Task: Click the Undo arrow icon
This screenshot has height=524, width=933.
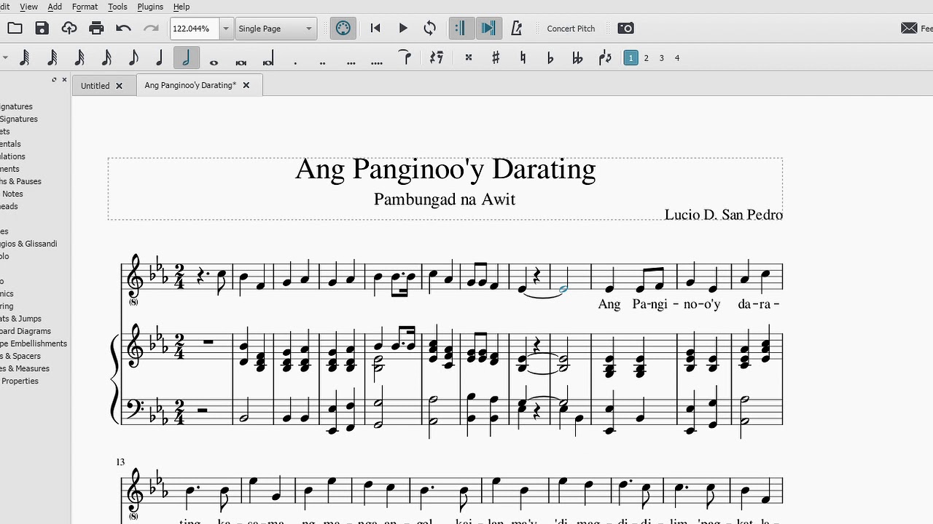Action: click(123, 28)
